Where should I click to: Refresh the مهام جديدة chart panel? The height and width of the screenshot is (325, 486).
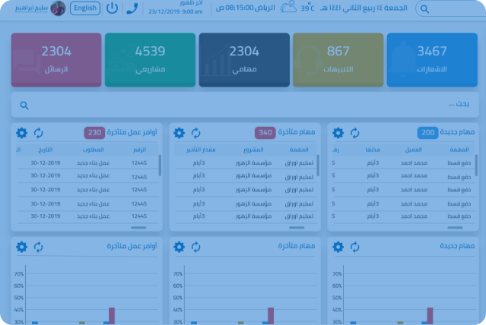tap(354, 247)
